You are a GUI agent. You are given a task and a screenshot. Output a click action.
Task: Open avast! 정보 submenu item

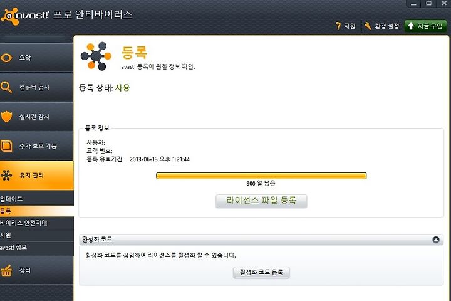click(x=37, y=247)
